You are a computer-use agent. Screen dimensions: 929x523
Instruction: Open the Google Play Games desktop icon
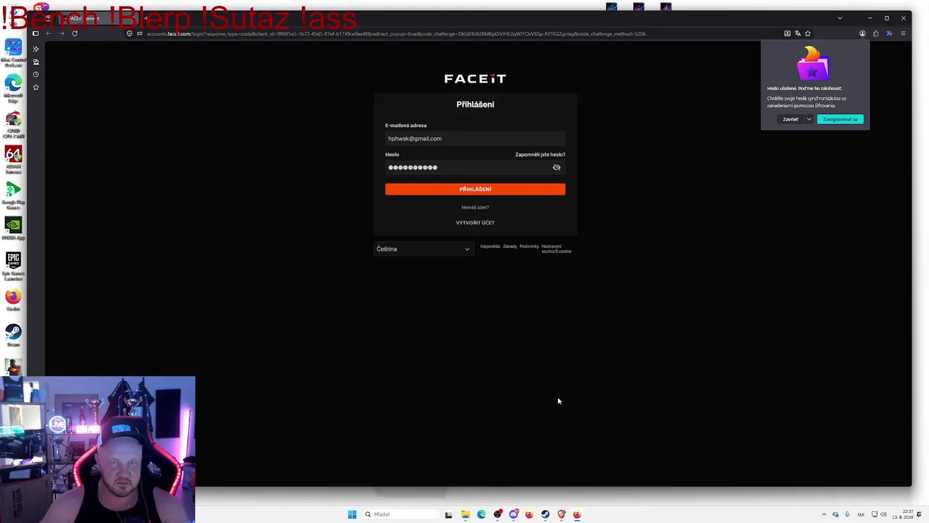pyautogui.click(x=13, y=195)
